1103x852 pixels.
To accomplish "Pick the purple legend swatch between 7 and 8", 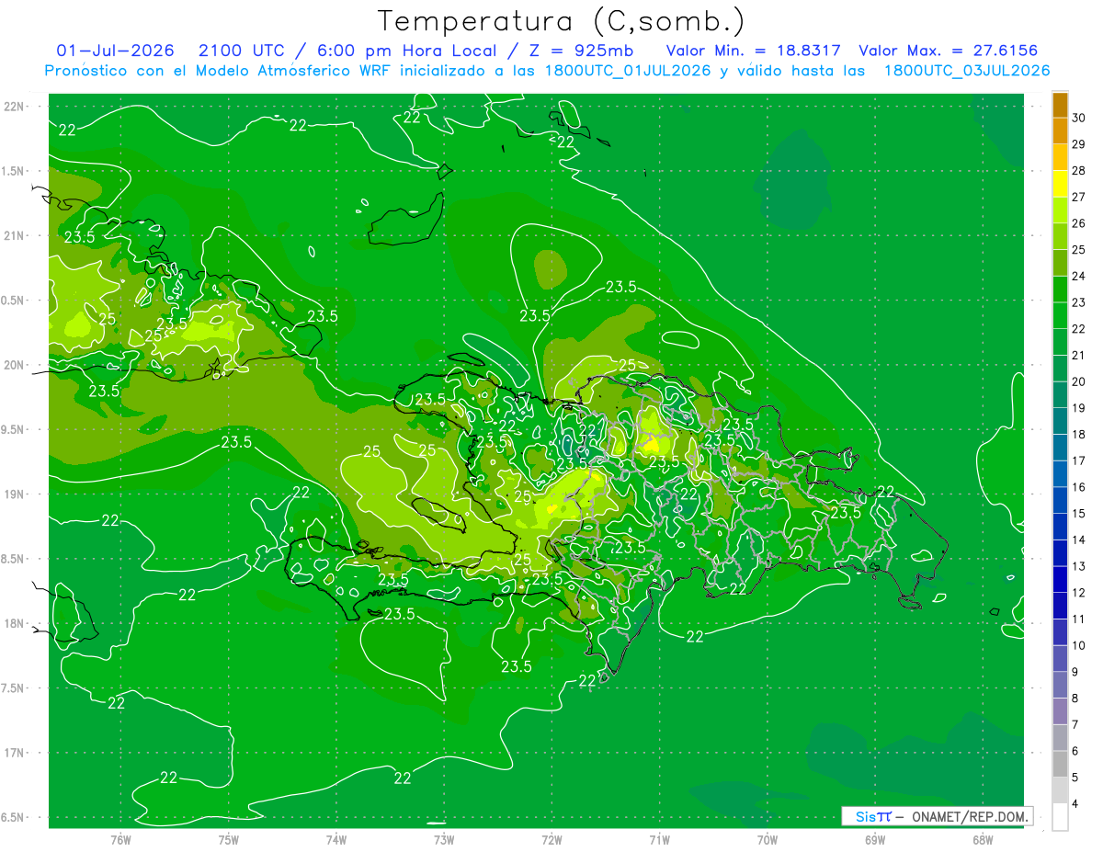I will 1060,712.
